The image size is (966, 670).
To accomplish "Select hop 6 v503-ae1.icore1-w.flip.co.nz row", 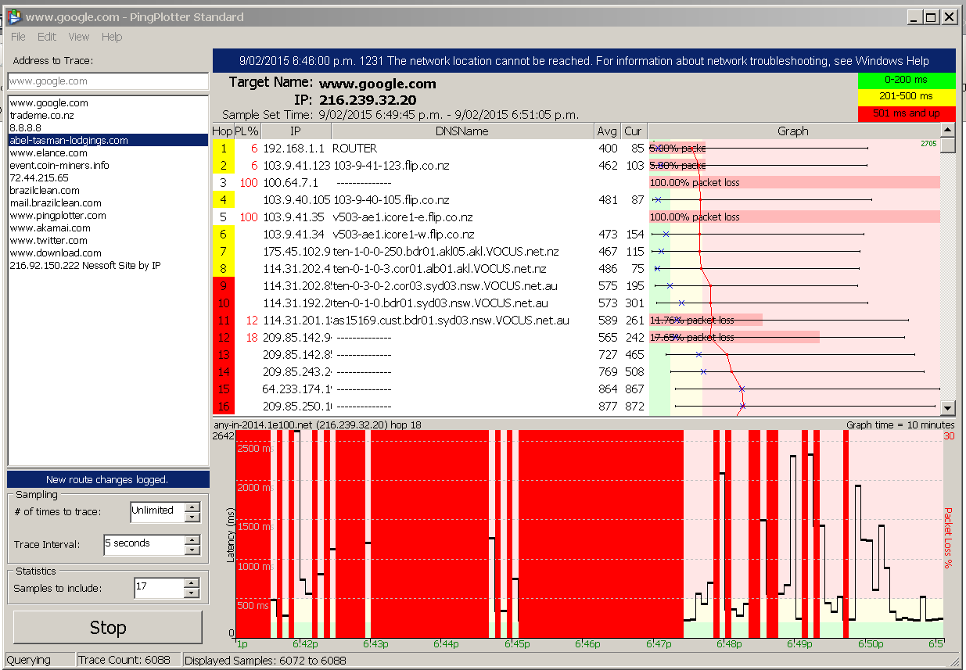I will (x=576, y=235).
